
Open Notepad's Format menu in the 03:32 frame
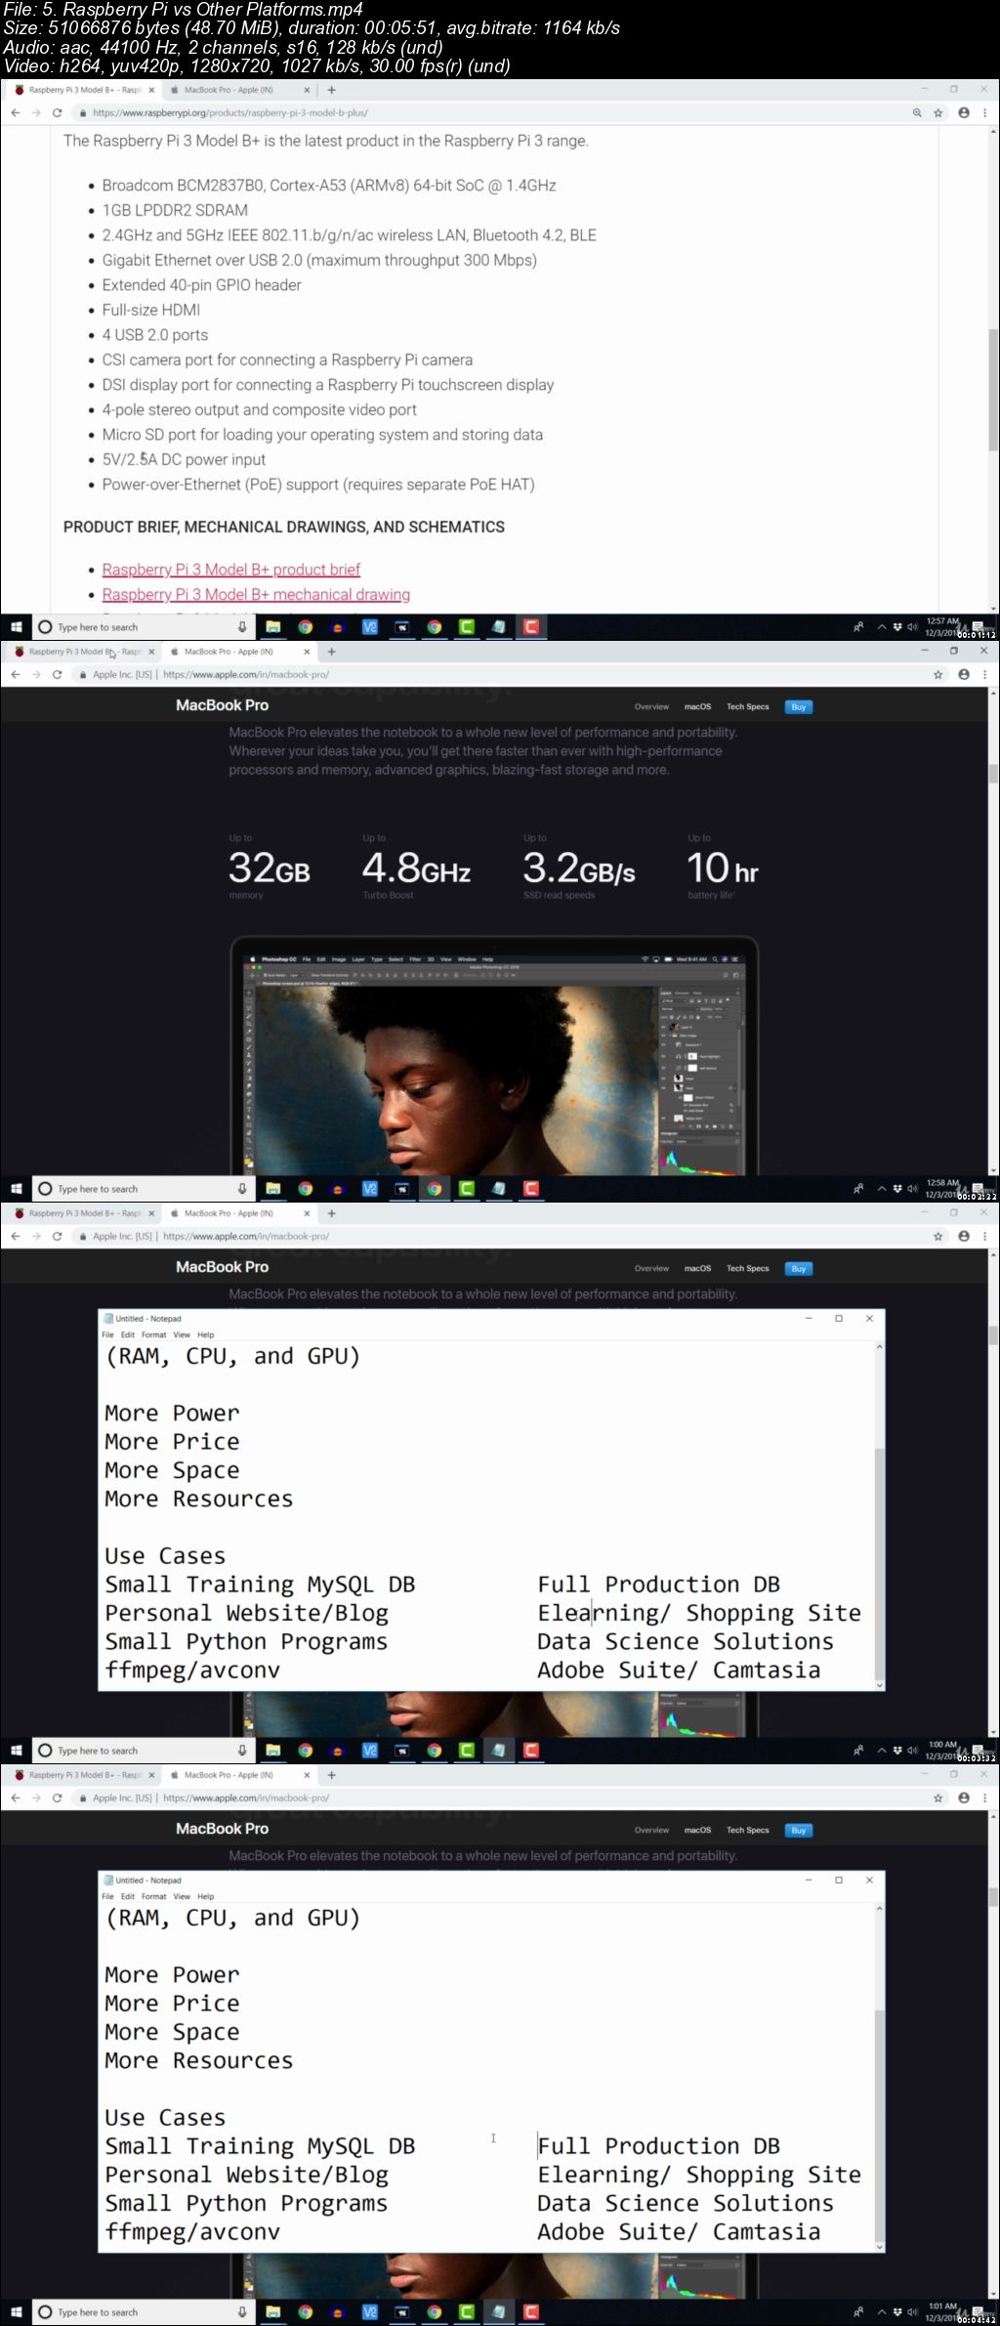coord(153,1334)
